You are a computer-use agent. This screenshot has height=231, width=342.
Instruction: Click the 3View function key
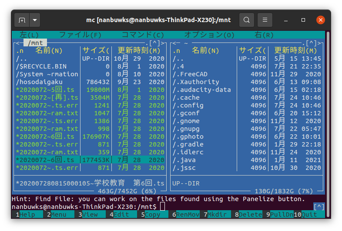pos(90,215)
